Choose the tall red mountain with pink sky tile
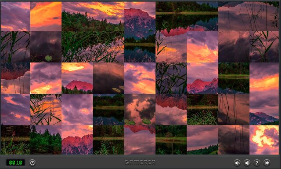 coord(140,17)
